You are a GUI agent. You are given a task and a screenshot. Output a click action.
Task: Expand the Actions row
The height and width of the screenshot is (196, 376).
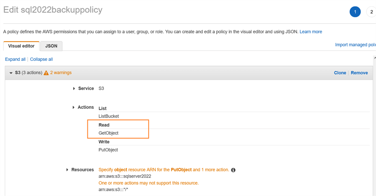tap(74, 108)
